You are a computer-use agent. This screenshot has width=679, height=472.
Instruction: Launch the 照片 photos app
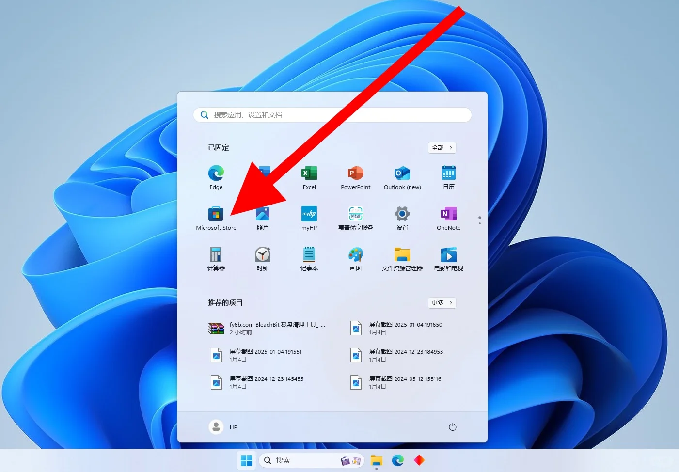coord(263,219)
